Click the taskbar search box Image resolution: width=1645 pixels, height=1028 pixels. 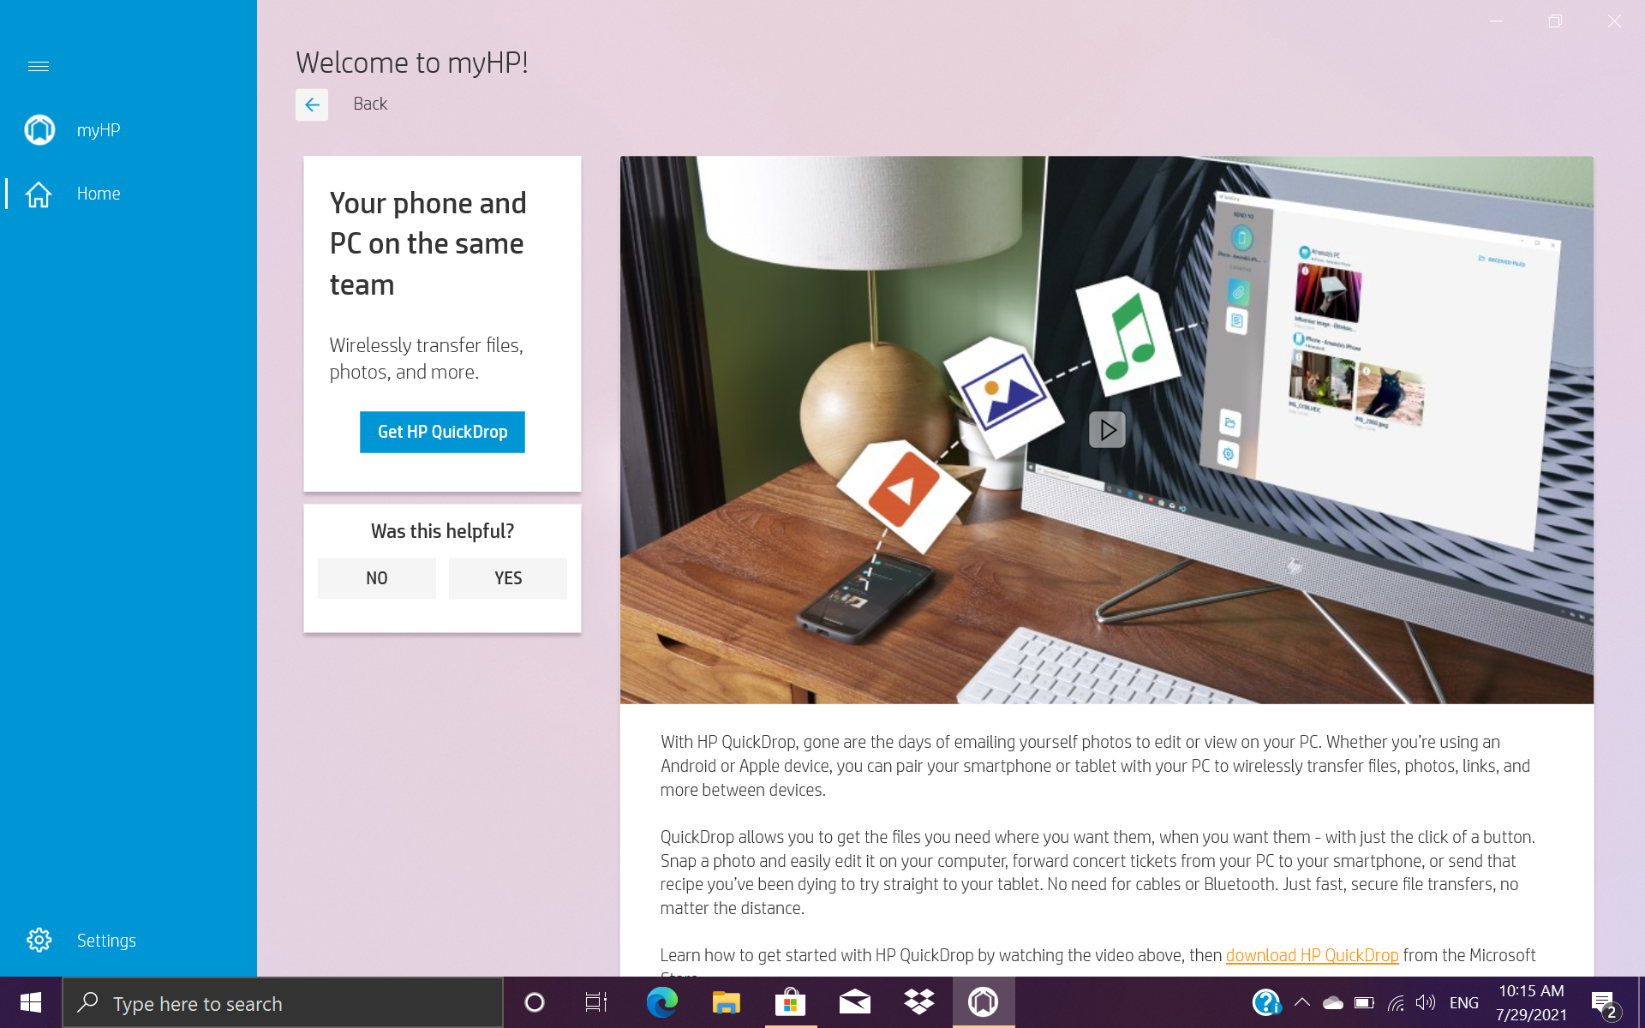coord(283,1003)
